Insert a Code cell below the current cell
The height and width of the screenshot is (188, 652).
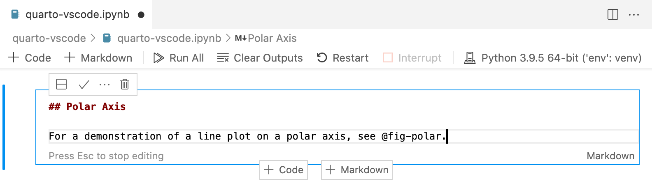click(284, 170)
